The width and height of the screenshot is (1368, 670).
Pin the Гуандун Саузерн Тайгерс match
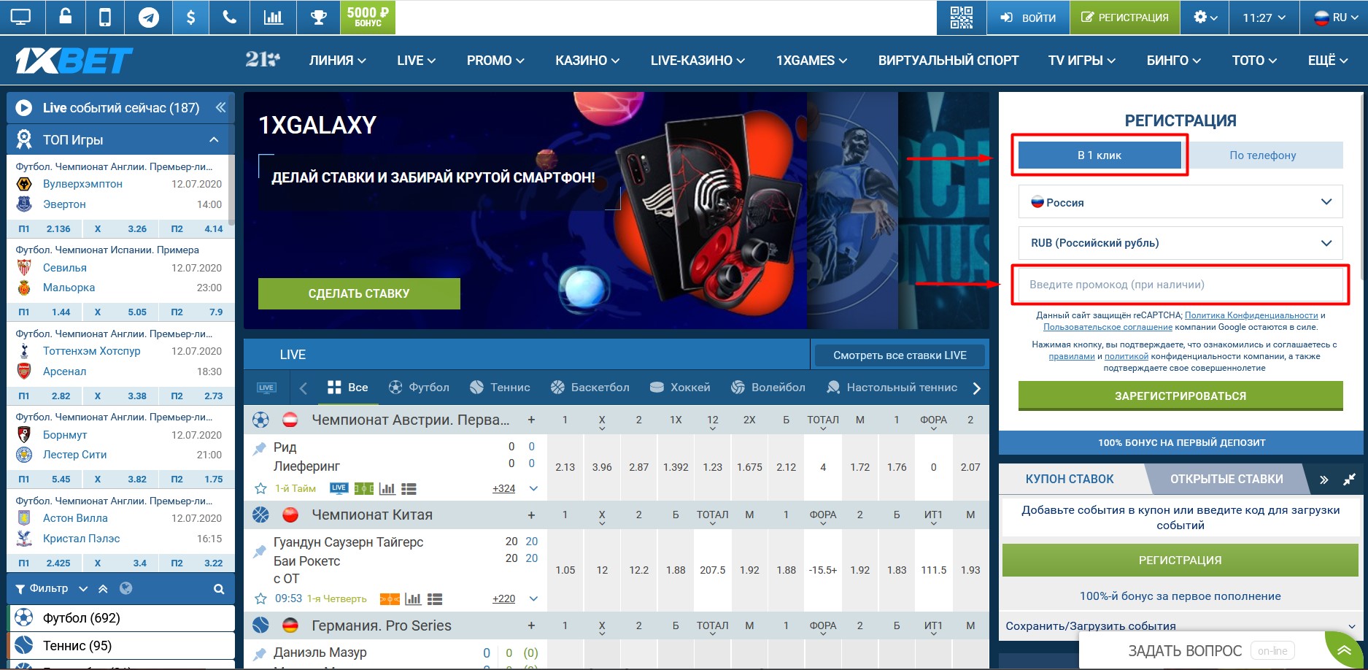click(x=259, y=552)
